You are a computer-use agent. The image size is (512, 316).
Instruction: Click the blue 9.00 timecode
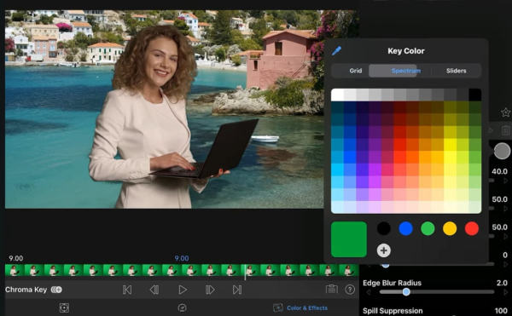182,258
